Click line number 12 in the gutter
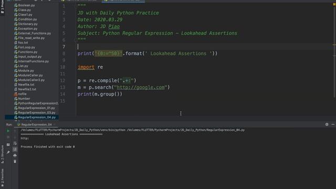336x189 pixels. coord(62,80)
